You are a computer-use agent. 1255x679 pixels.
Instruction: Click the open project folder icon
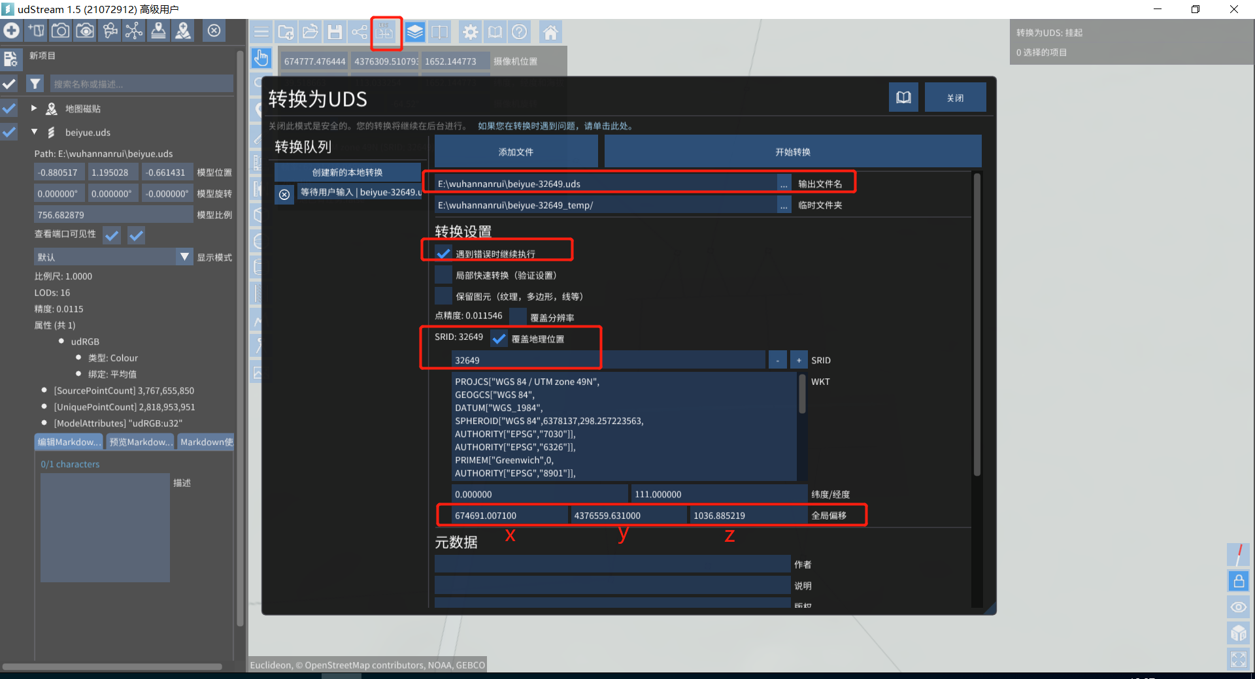click(310, 32)
